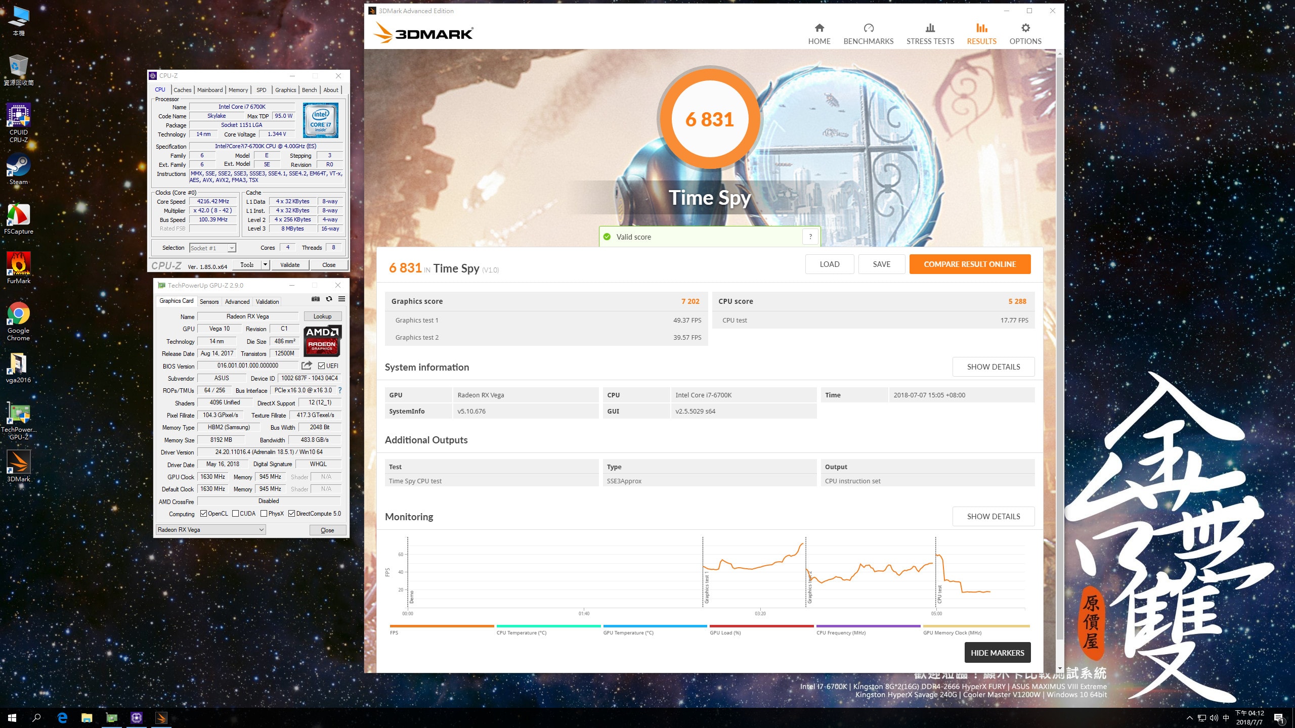This screenshot has width=1295, height=728.
Task: Switch to the Sensors tab in GPU-Z
Action: pyautogui.click(x=209, y=301)
